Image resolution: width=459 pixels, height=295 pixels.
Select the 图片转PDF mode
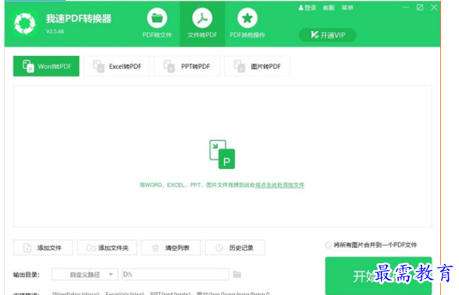coord(257,66)
